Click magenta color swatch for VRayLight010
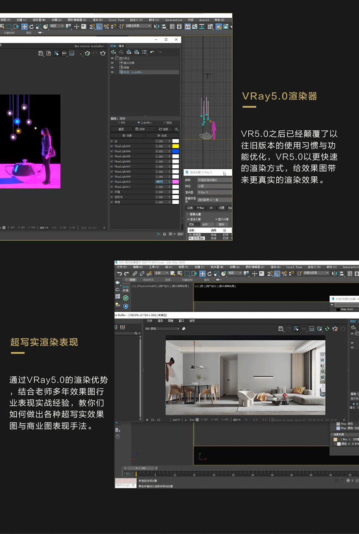The height and width of the screenshot is (534, 359). click(x=176, y=182)
